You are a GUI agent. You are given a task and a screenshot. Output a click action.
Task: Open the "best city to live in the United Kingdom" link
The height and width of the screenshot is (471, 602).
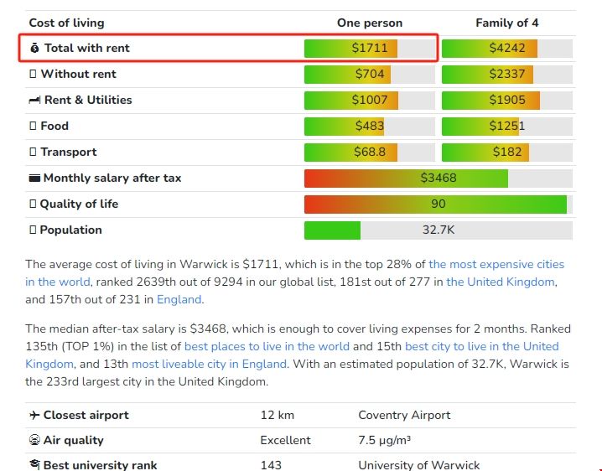pos(481,346)
